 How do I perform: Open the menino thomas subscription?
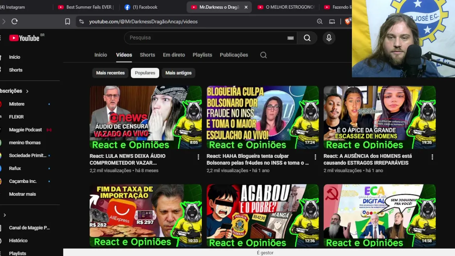(25, 143)
